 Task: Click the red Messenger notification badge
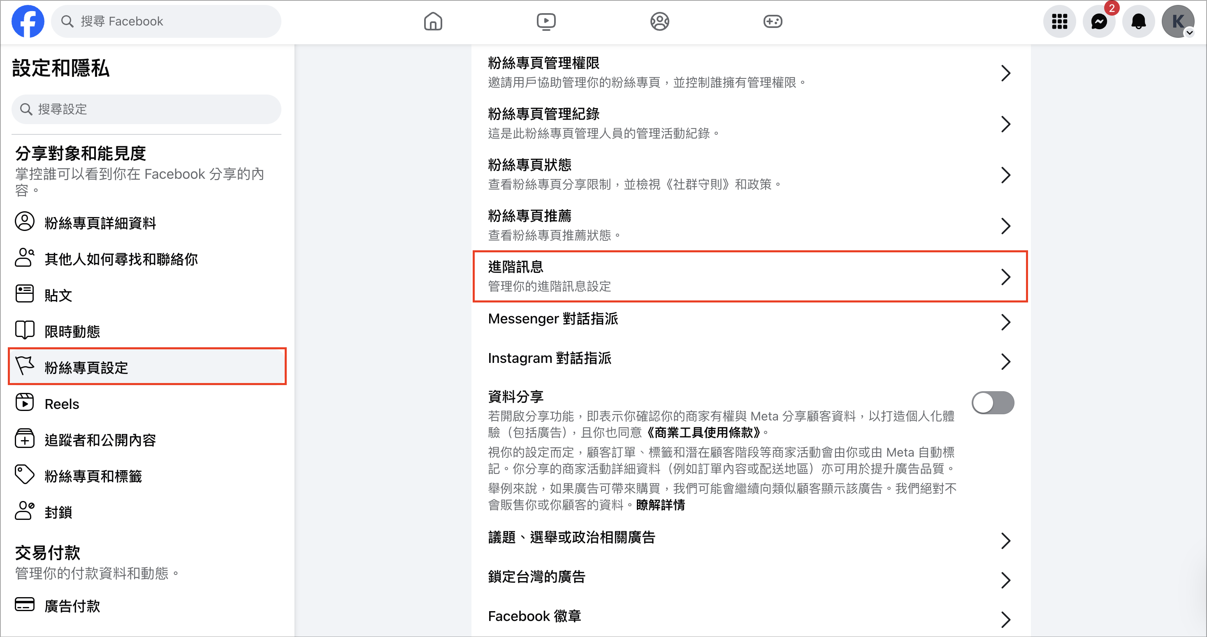[x=1111, y=8]
